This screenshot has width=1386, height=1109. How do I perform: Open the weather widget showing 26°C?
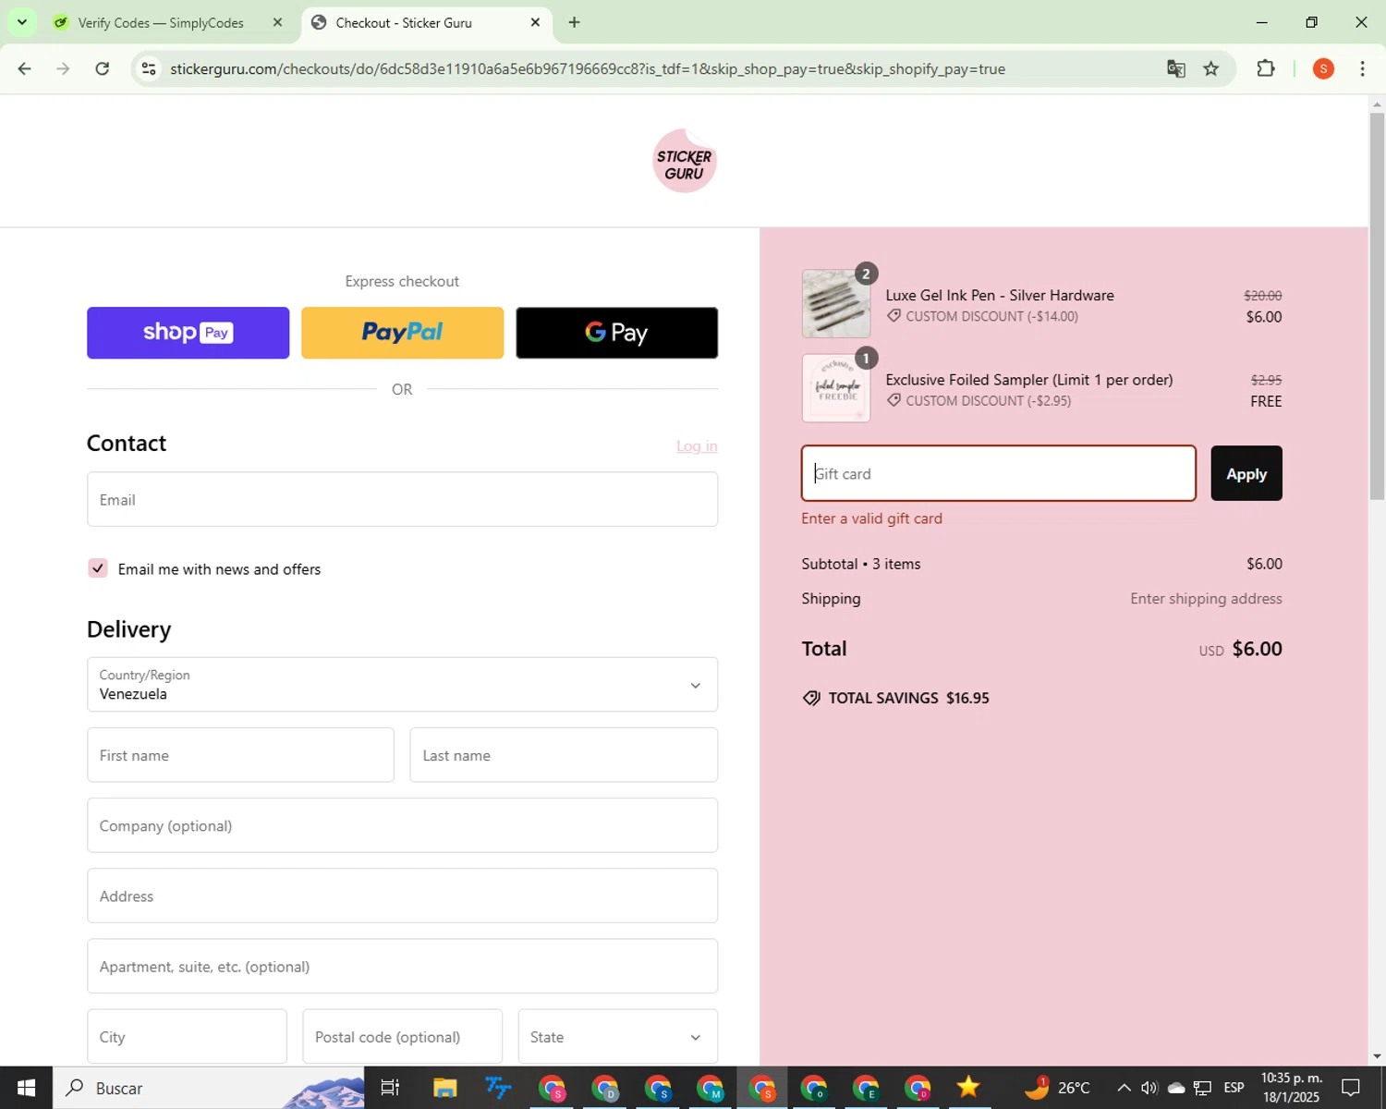coord(1058,1088)
